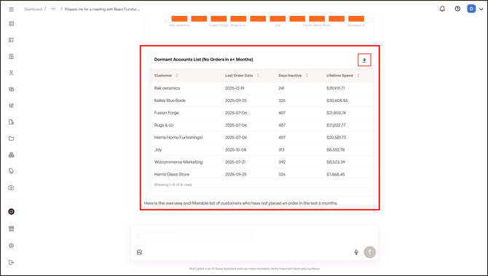
Task: Click the lifetime spend $39,931.71
Action: [336, 88]
